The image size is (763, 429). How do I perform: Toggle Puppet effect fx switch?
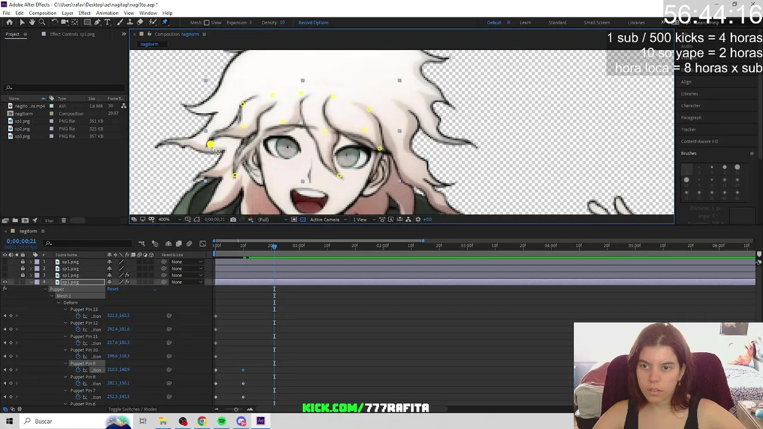click(x=5, y=289)
